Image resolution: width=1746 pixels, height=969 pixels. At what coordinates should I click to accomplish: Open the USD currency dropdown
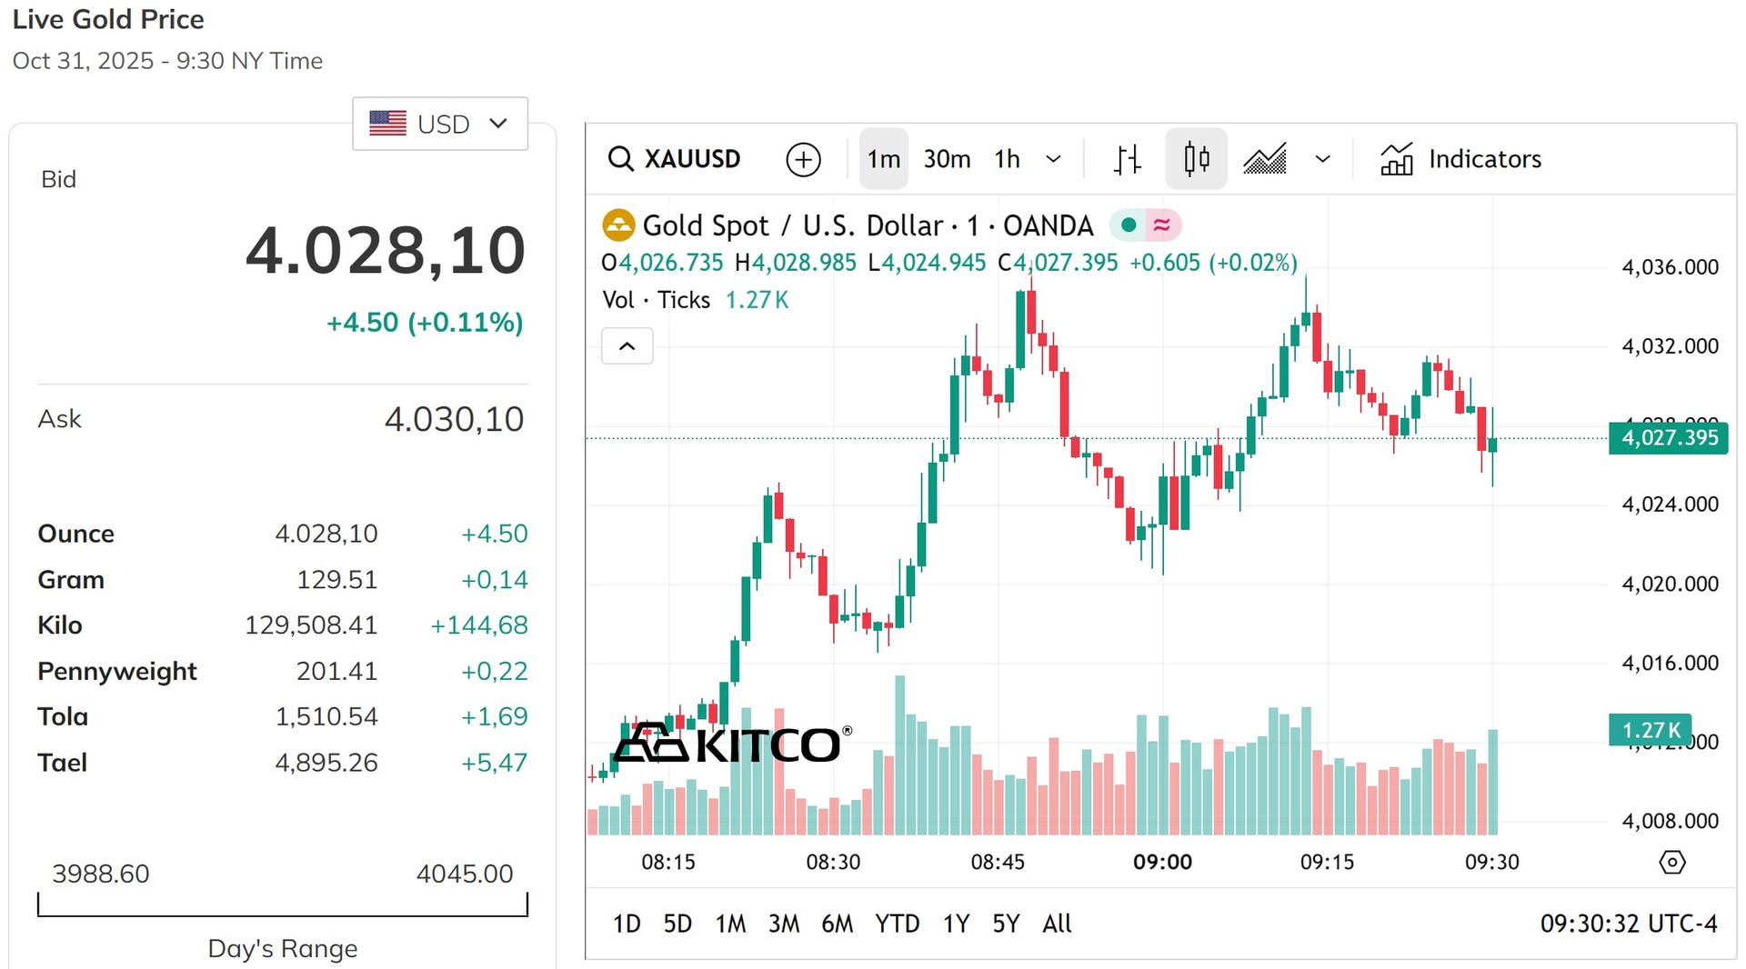pos(440,124)
